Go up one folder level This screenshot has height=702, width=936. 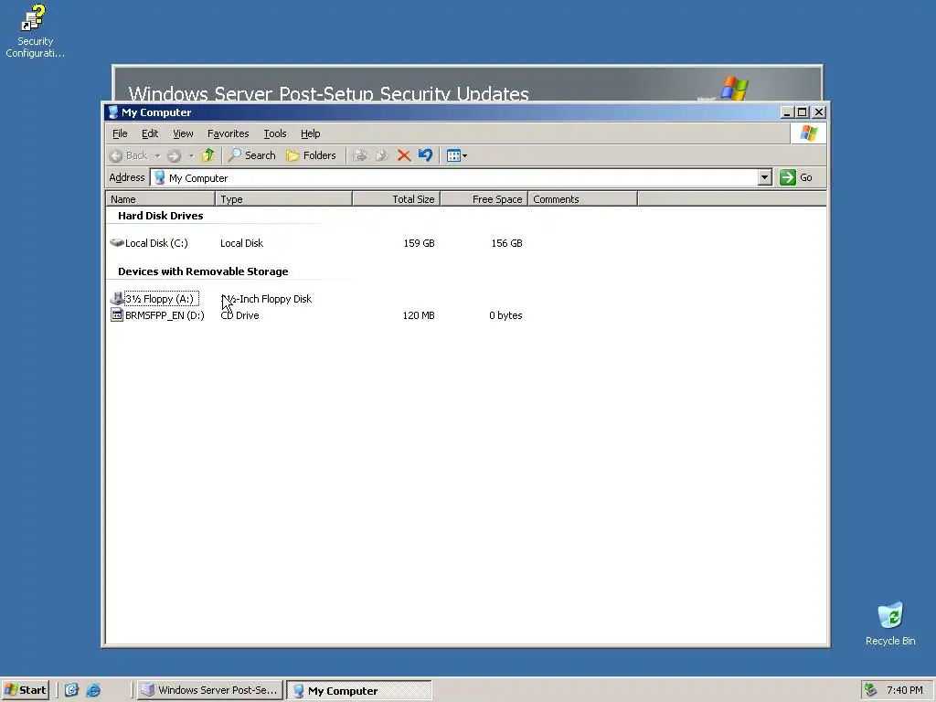point(207,155)
